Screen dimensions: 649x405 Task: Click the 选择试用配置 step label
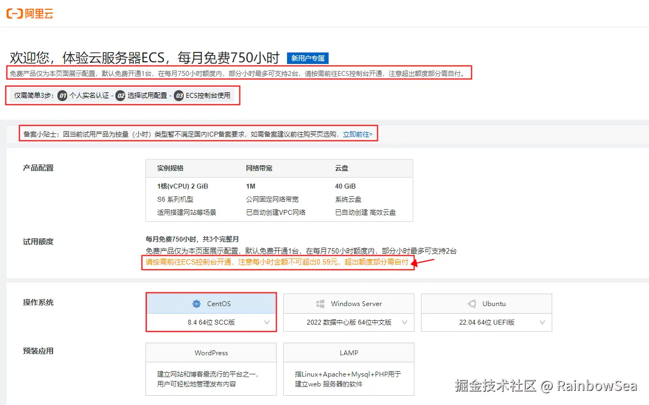tap(147, 96)
